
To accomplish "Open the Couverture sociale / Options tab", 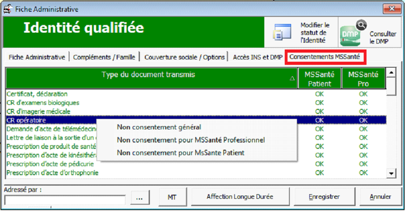I will [x=184, y=57].
